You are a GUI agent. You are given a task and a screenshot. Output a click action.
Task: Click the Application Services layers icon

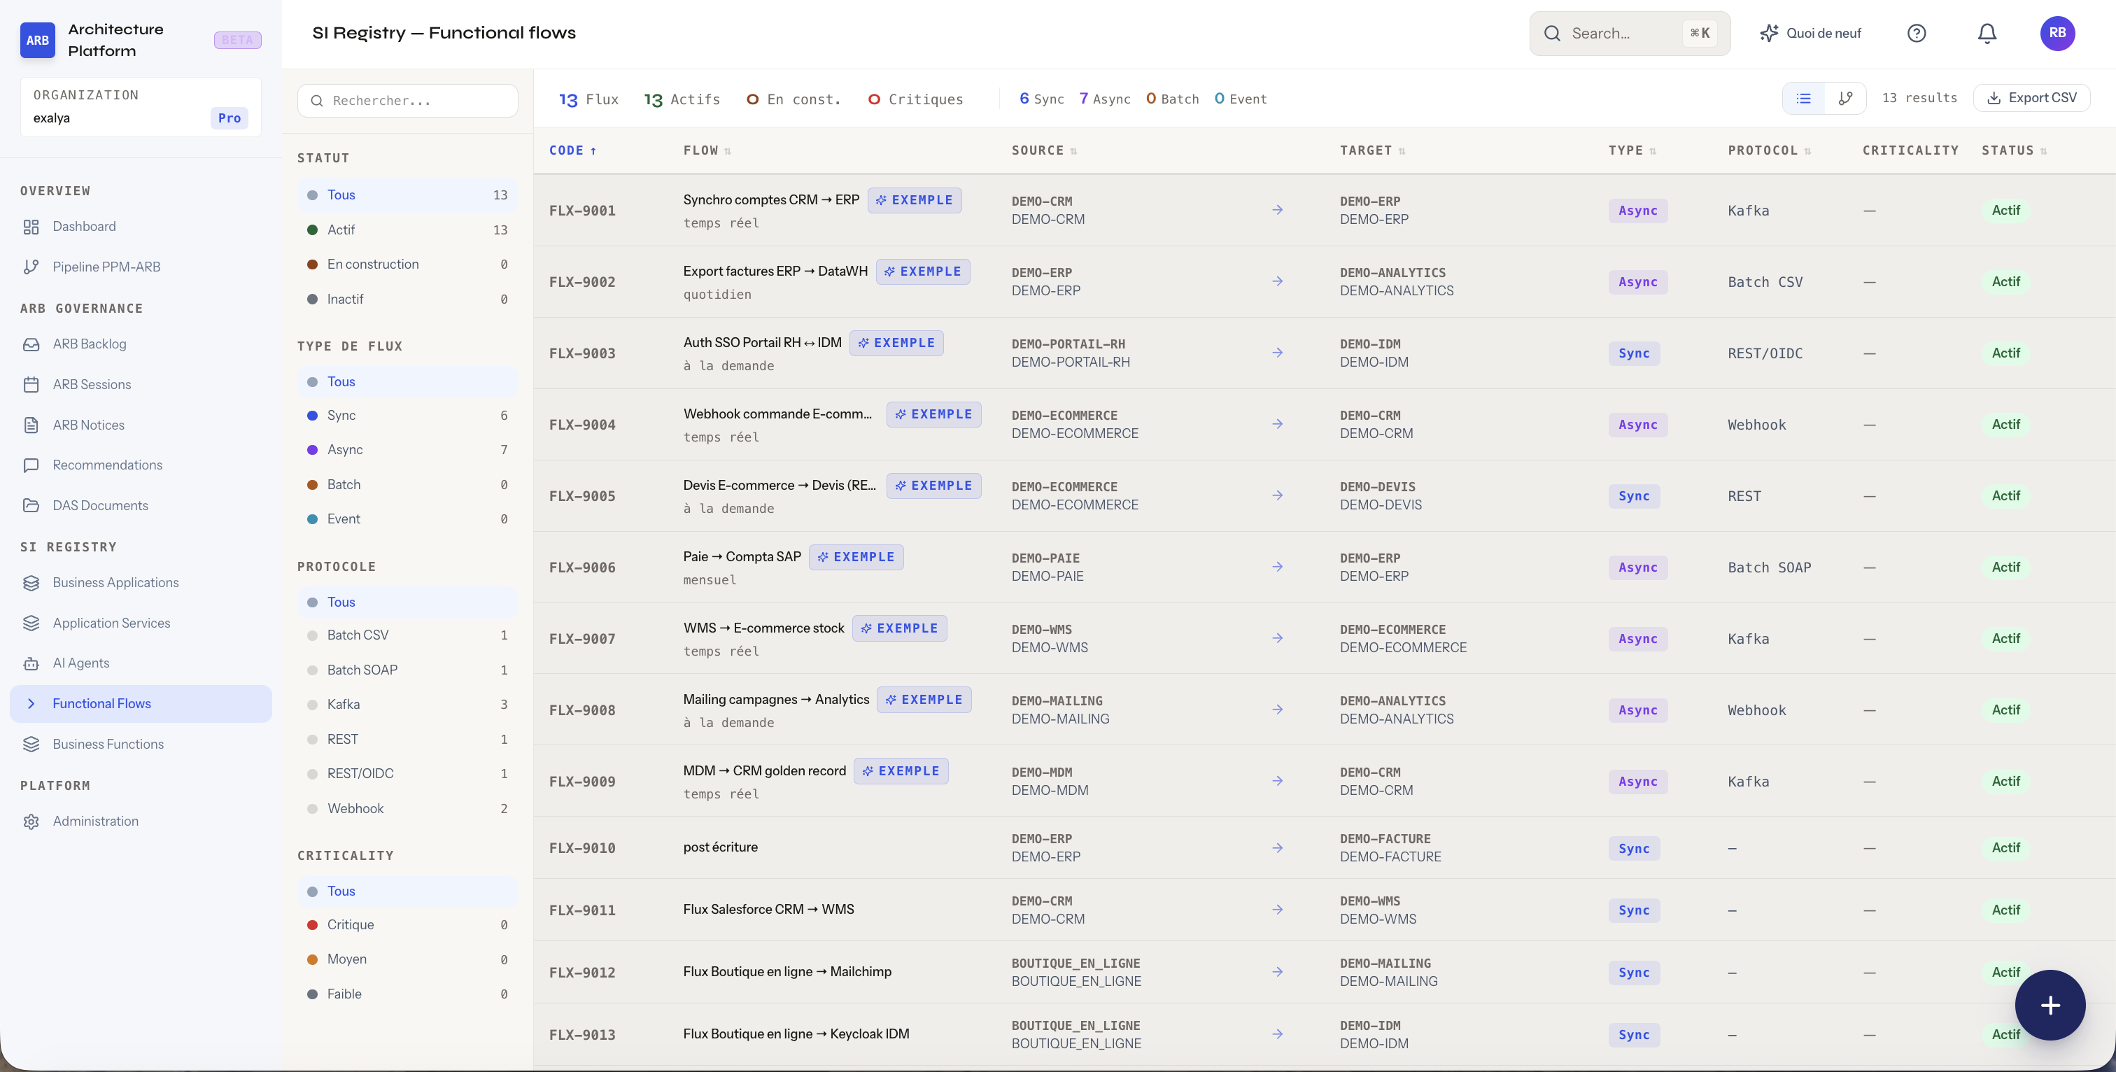(31, 623)
